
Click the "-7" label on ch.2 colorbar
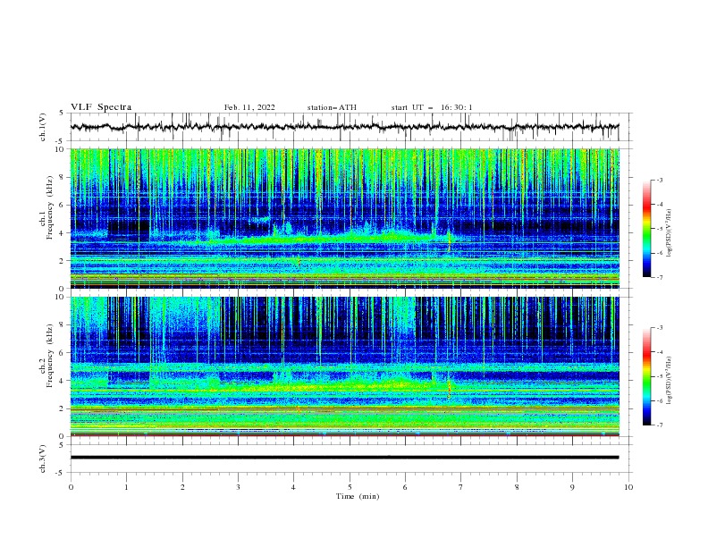click(x=660, y=425)
